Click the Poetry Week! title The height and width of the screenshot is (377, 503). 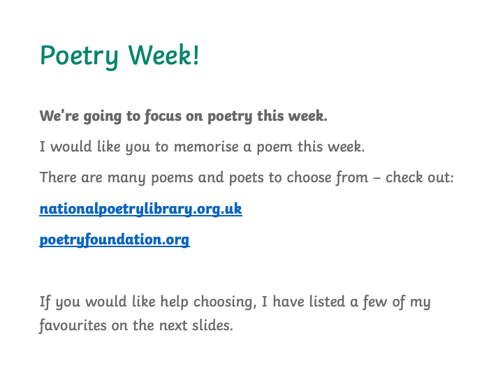click(119, 56)
